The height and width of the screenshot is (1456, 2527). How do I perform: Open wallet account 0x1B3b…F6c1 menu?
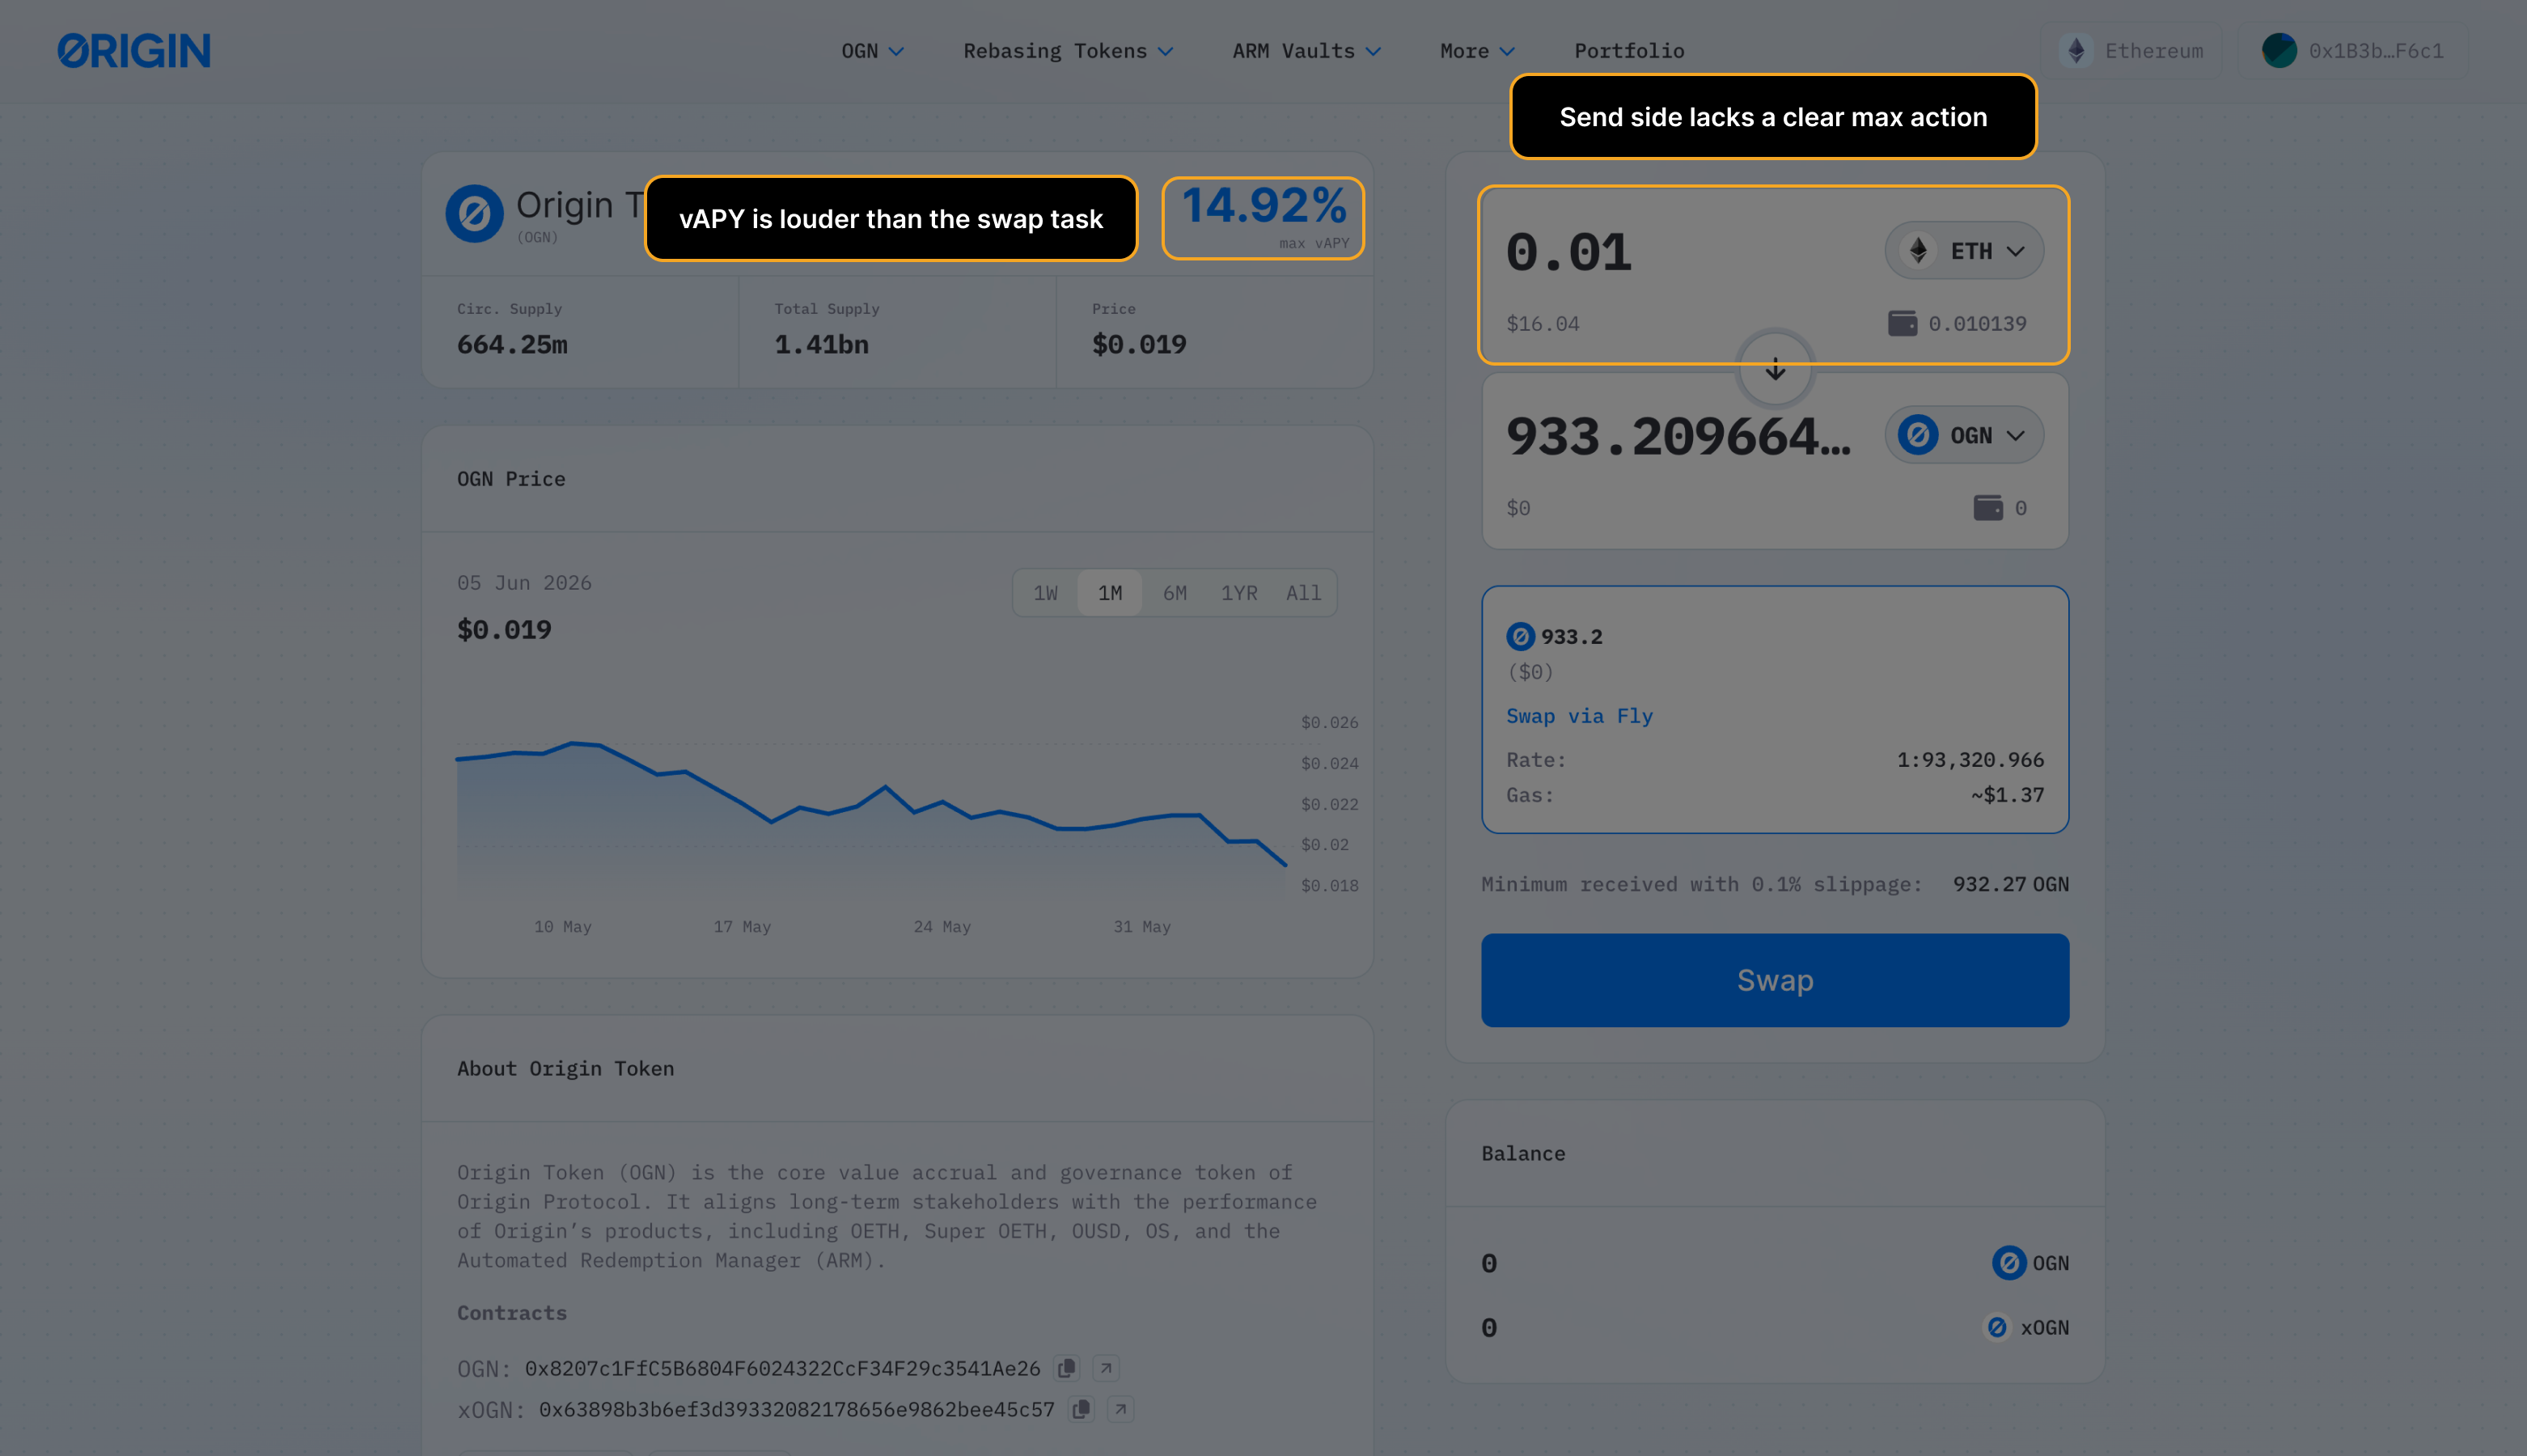(2353, 50)
